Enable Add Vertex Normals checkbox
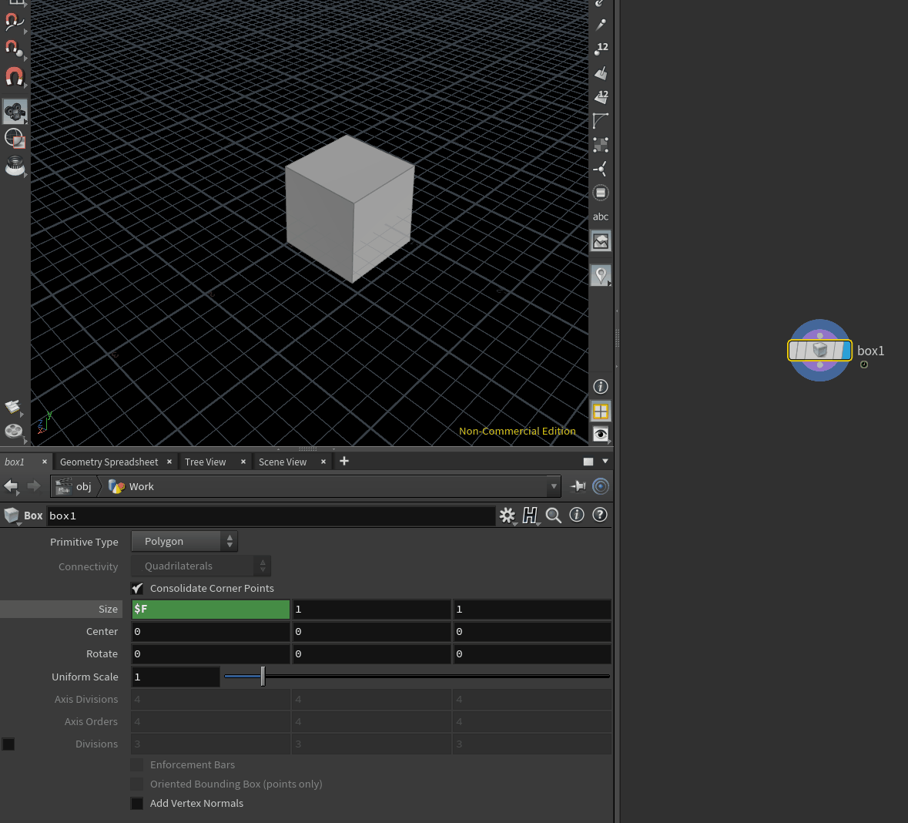The height and width of the screenshot is (823, 908). tap(137, 803)
